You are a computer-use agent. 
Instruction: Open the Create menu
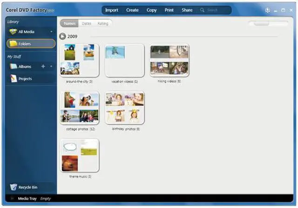(x=132, y=10)
